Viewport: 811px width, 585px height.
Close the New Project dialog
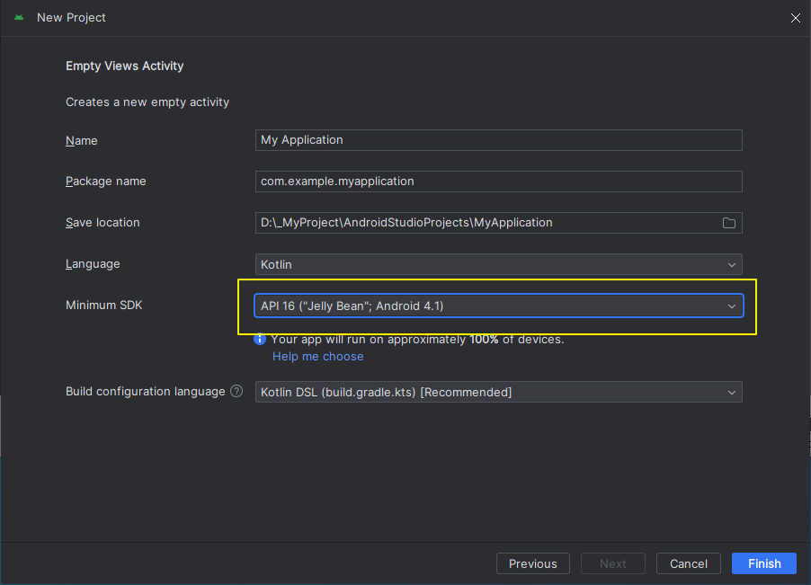[x=796, y=18]
